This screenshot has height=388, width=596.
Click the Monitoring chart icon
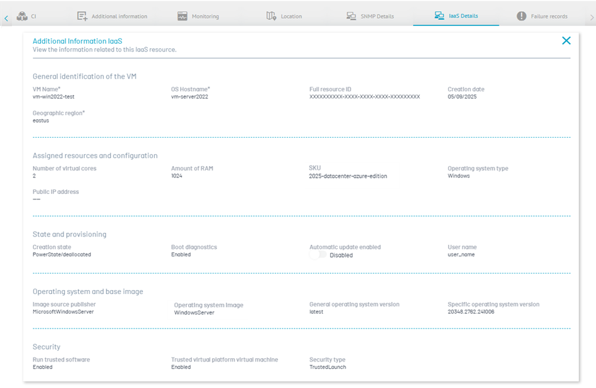[x=182, y=16]
